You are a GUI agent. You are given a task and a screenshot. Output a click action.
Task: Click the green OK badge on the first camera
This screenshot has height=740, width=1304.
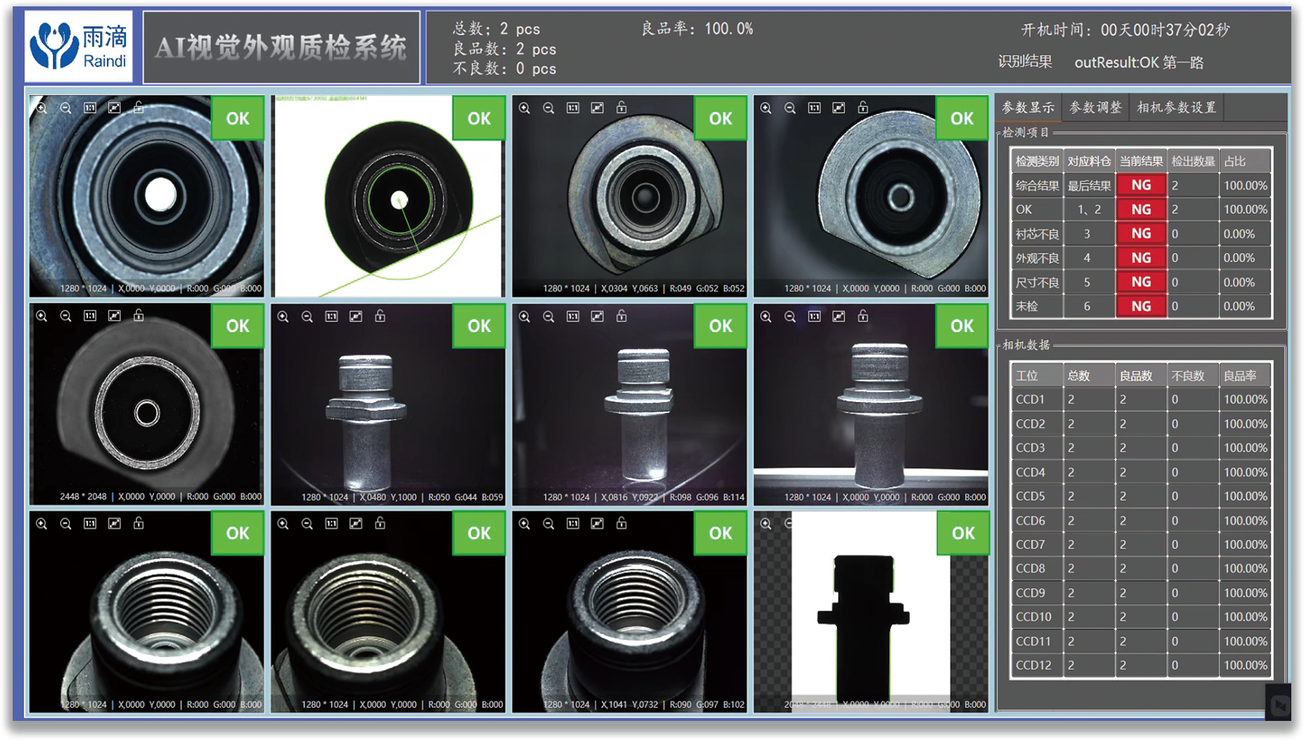tap(237, 118)
